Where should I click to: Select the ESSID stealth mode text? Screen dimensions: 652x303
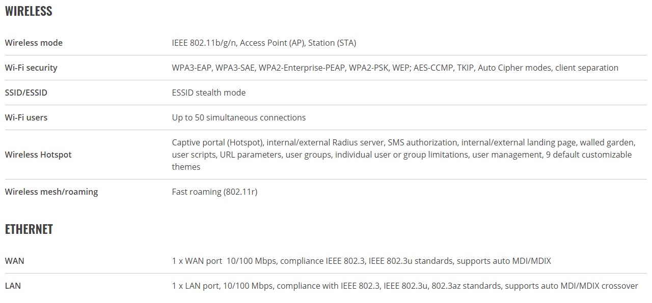coord(209,93)
